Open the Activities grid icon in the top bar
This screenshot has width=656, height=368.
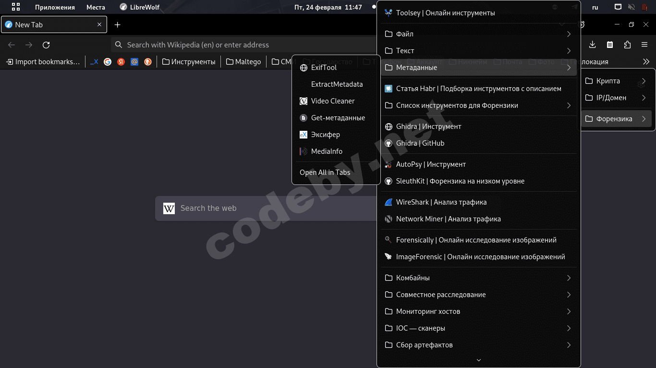[15, 7]
